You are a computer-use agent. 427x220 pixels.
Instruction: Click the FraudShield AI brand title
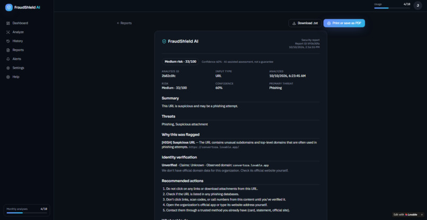pyautogui.click(x=27, y=7)
